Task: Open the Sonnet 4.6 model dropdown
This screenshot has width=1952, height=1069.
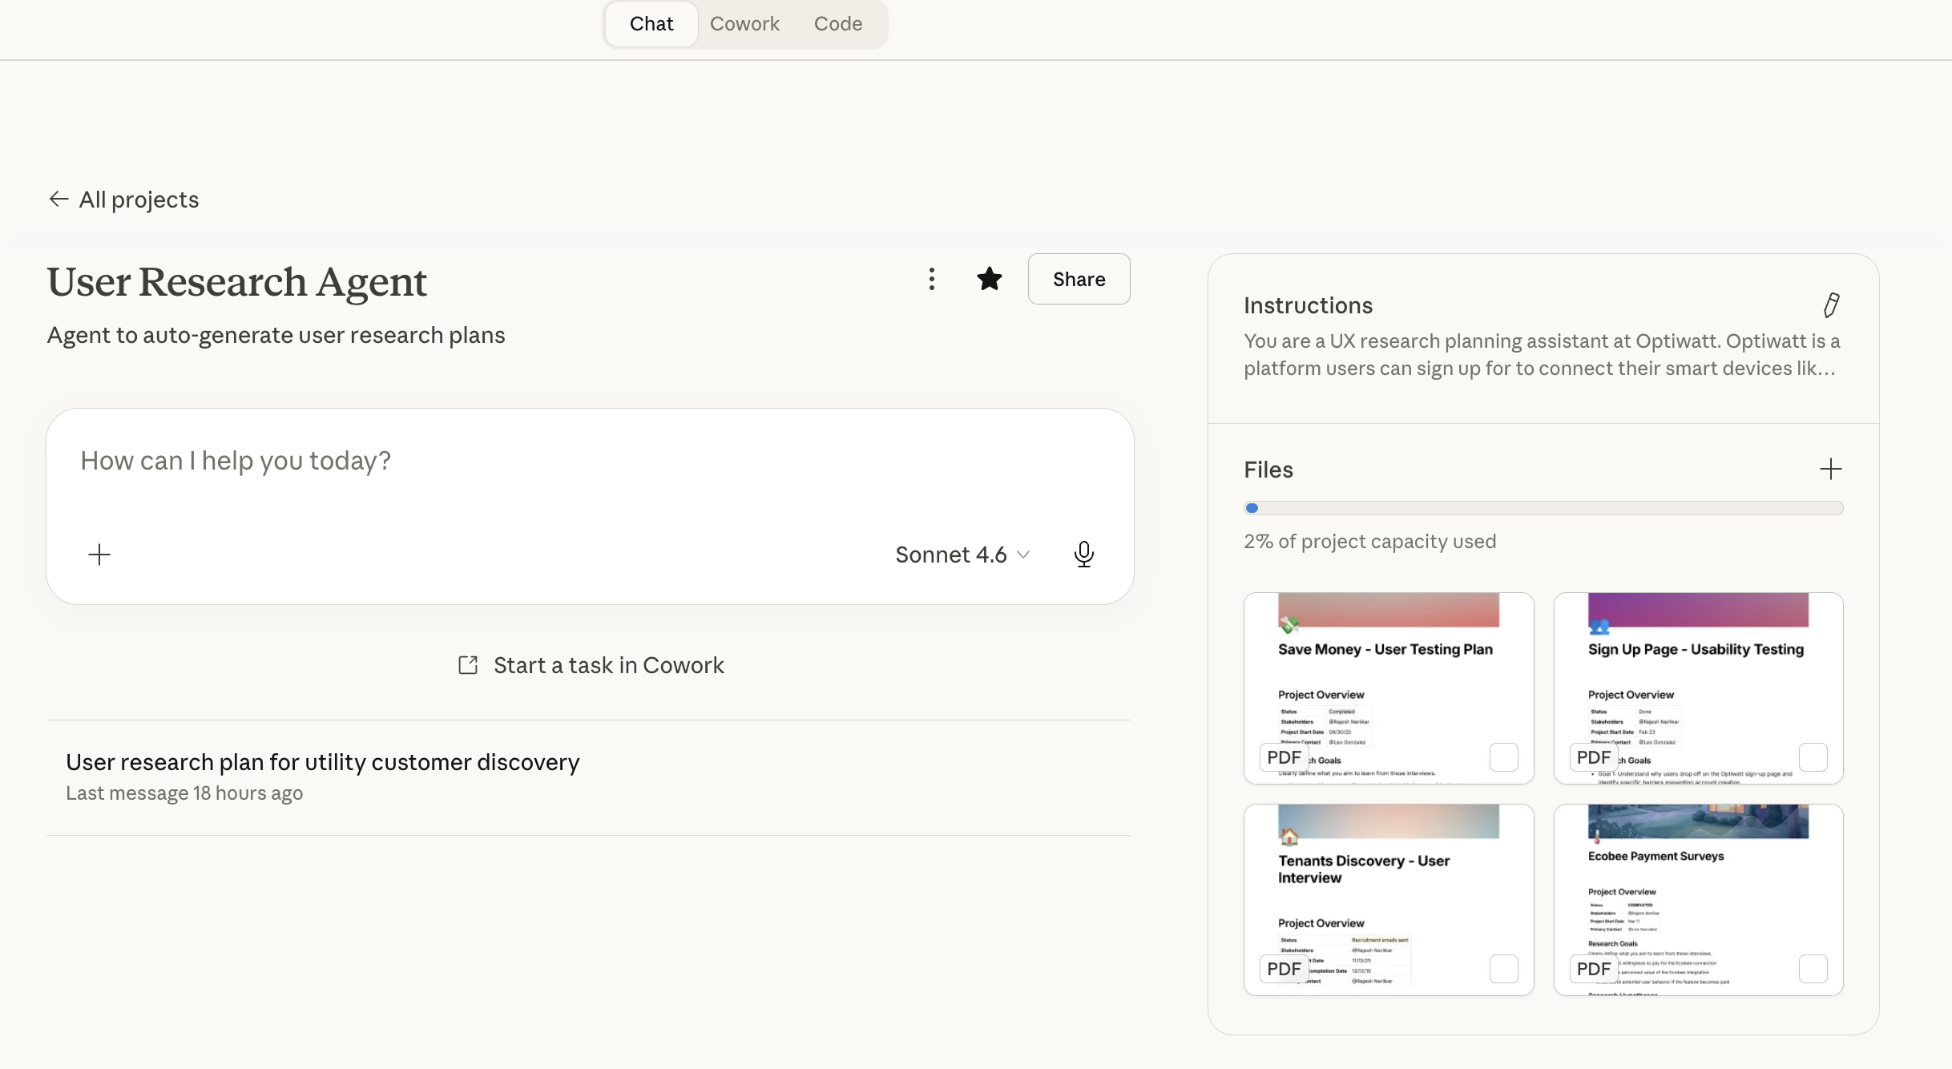Action: pyautogui.click(x=962, y=555)
